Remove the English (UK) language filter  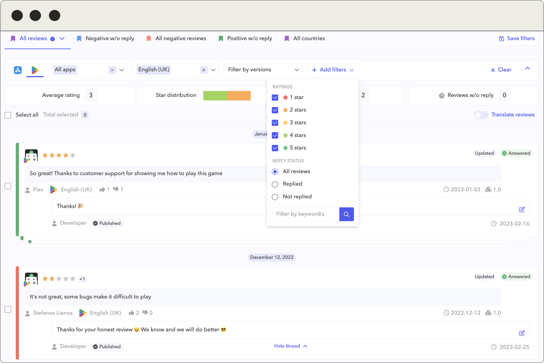click(204, 70)
